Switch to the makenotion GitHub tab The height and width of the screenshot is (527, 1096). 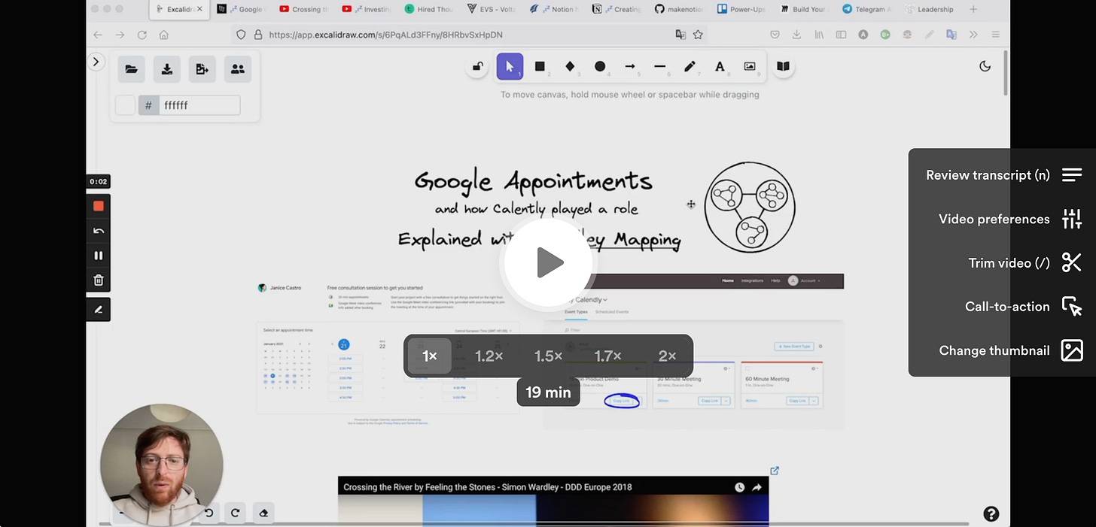click(x=679, y=9)
